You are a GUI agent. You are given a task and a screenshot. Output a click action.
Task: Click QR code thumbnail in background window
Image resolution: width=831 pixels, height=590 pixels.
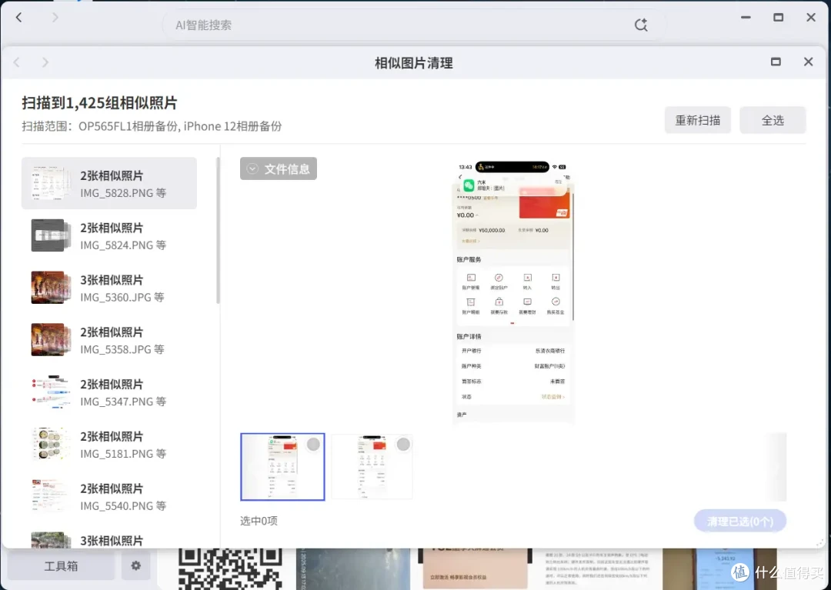pyautogui.click(x=229, y=568)
